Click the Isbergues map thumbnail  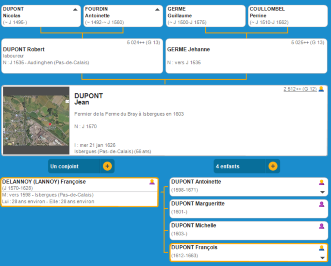(36, 121)
